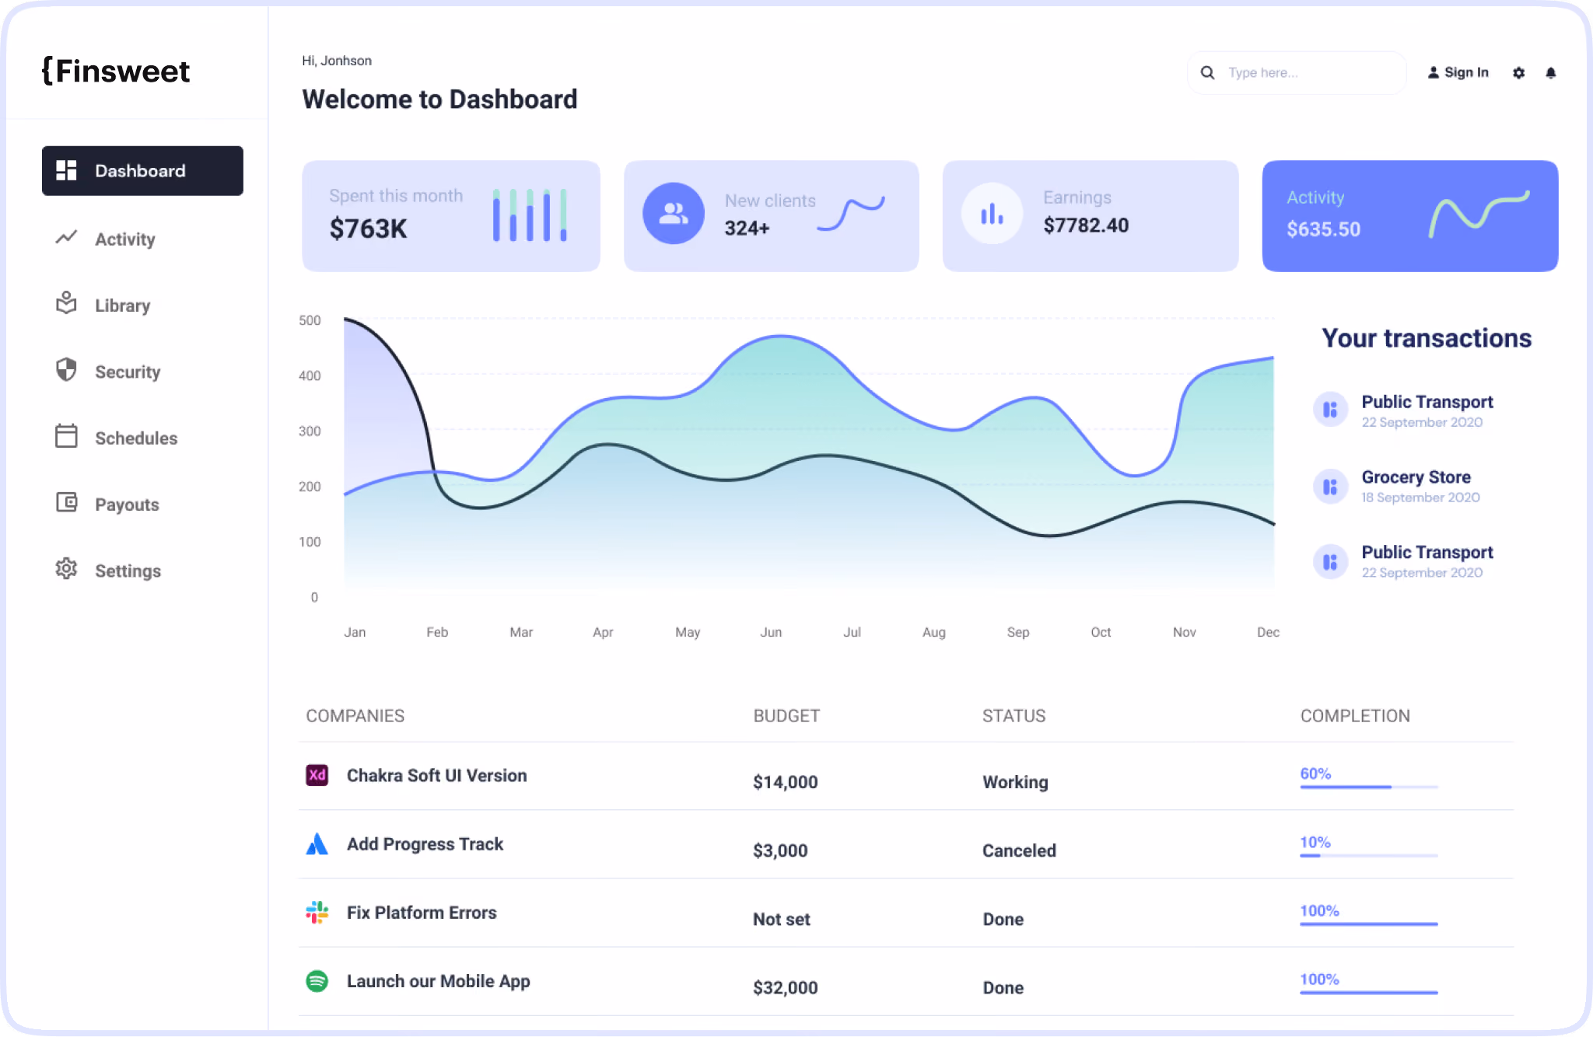The height and width of the screenshot is (1037, 1593).
Task: Click the Adobe XD project icon
Action: [317, 775]
